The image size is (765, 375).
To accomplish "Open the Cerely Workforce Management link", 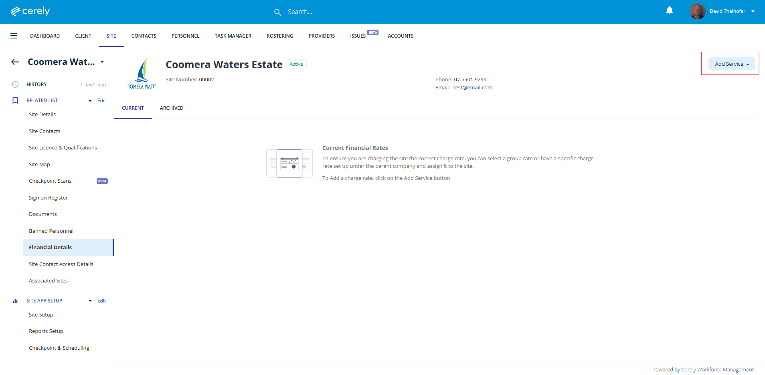I will point(718,370).
